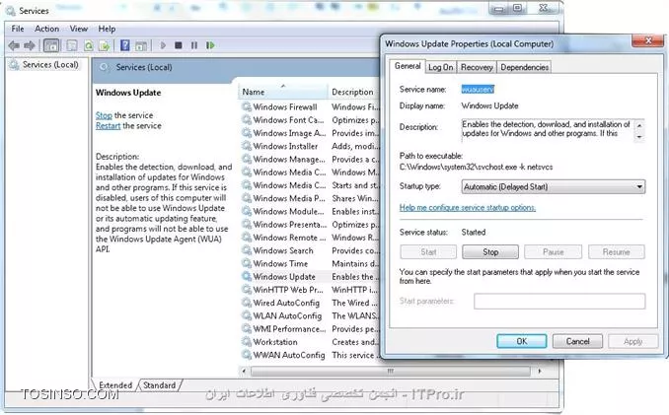Select the Windows Search service row
This screenshot has height=415, width=669.
pyautogui.click(x=310, y=250)
